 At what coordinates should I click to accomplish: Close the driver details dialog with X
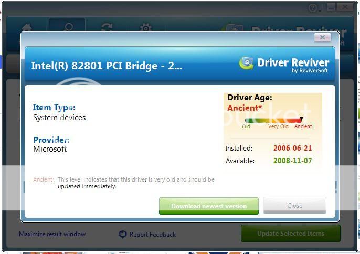(322, 37)
